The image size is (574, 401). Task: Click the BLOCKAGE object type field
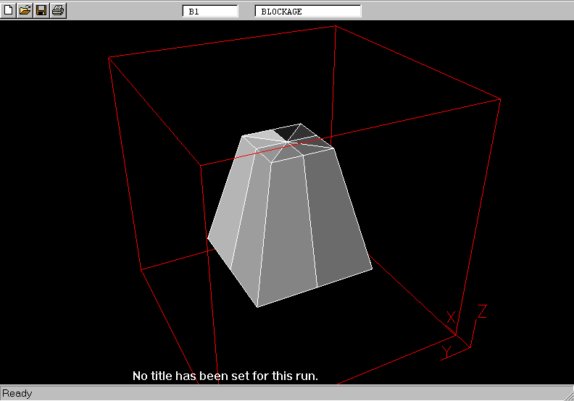click(307, 12)
